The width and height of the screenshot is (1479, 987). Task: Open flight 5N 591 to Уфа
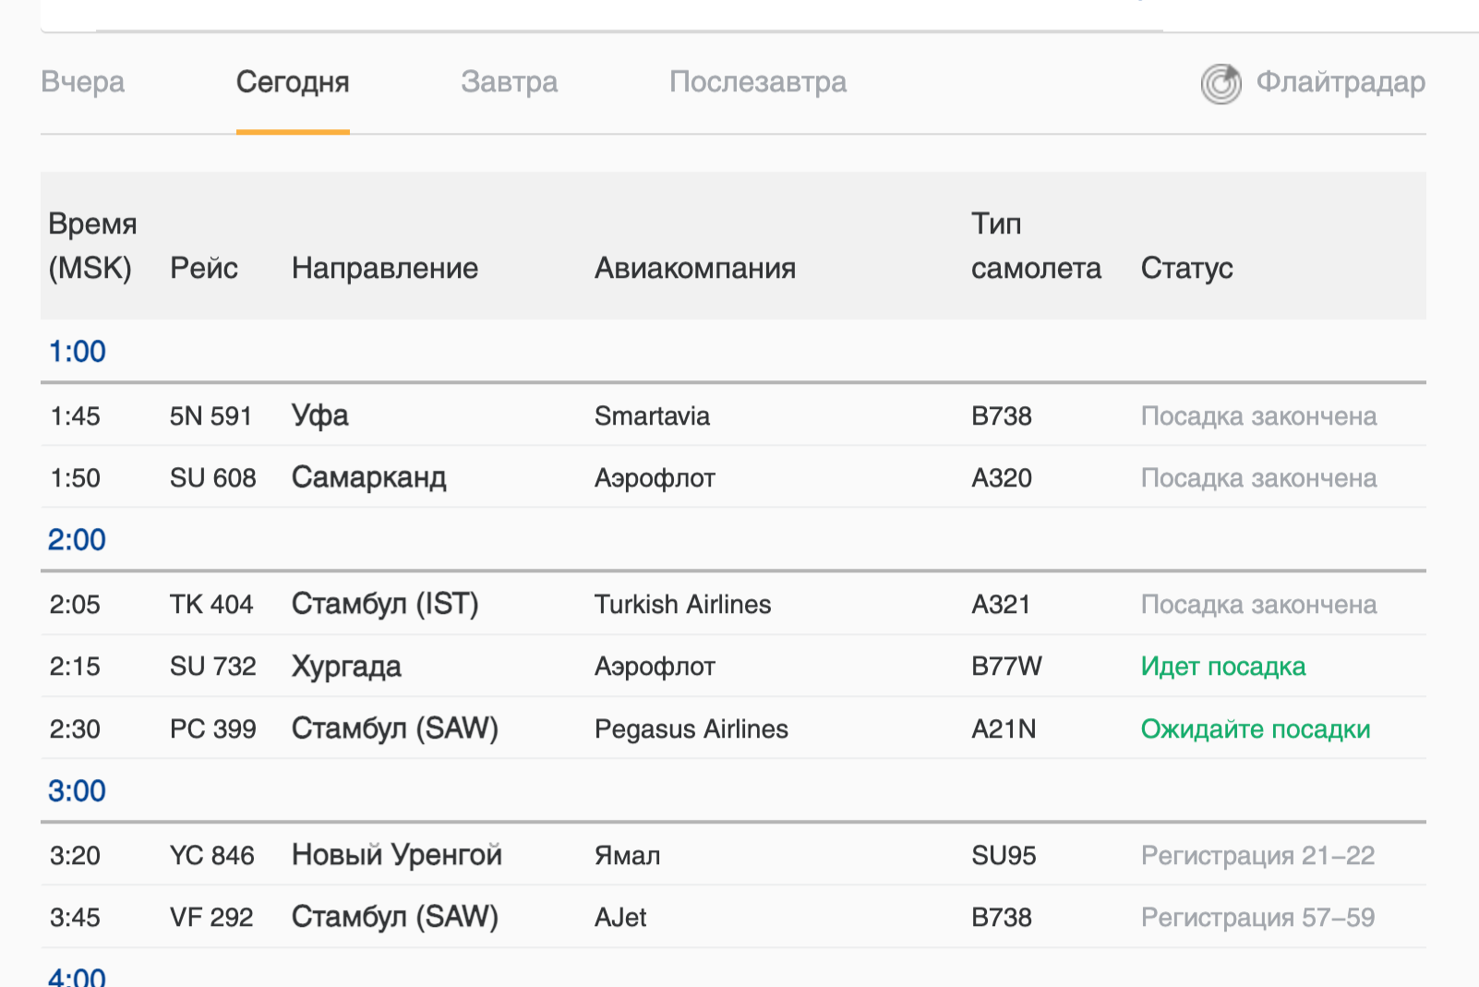[210, 416]
